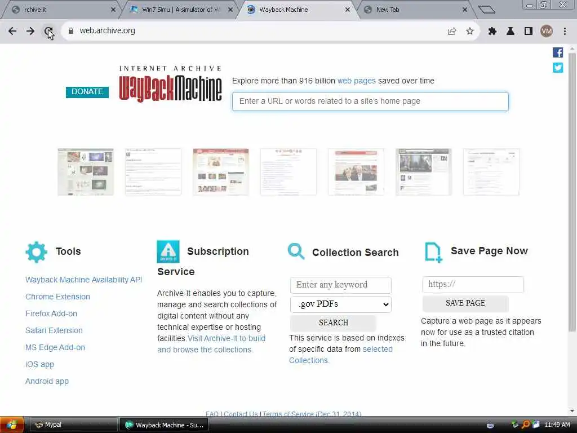Open the first featured site thumbnail with image collage
Screen dimensions: 577x433
point(86,172)
